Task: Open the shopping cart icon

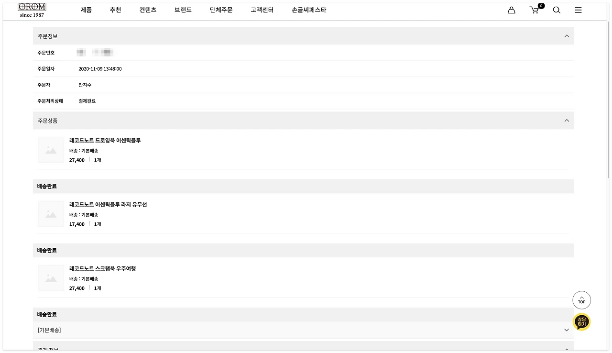Action: pos(535,10)
